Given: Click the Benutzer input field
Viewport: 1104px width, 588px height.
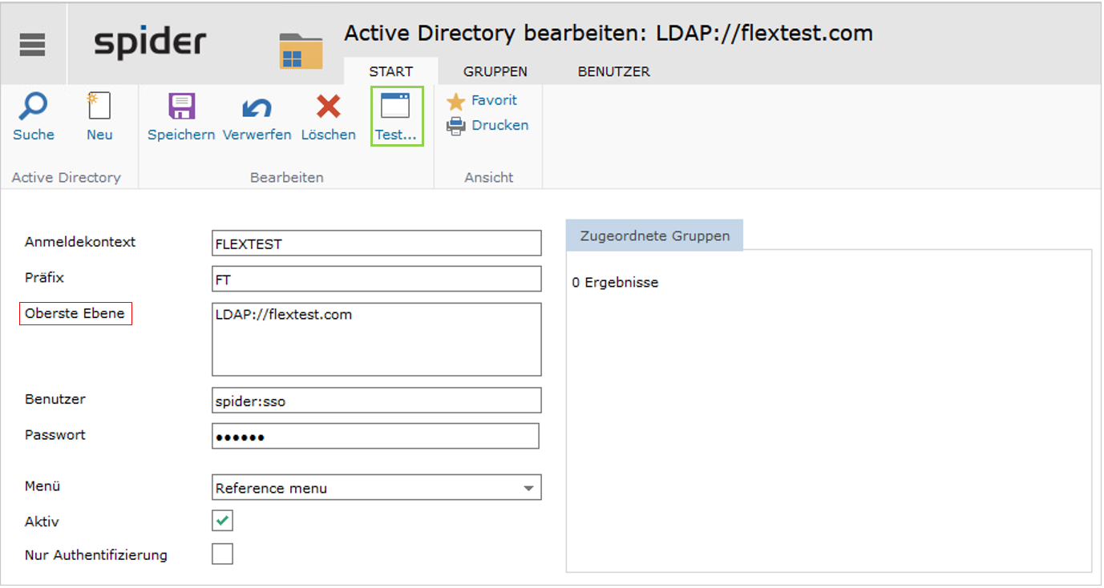Looking at the screenshot, I should (377, 401).
